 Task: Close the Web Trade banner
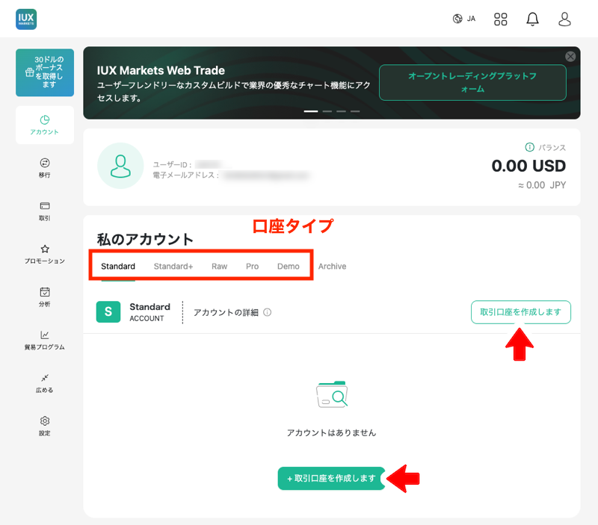pos(570,57)
